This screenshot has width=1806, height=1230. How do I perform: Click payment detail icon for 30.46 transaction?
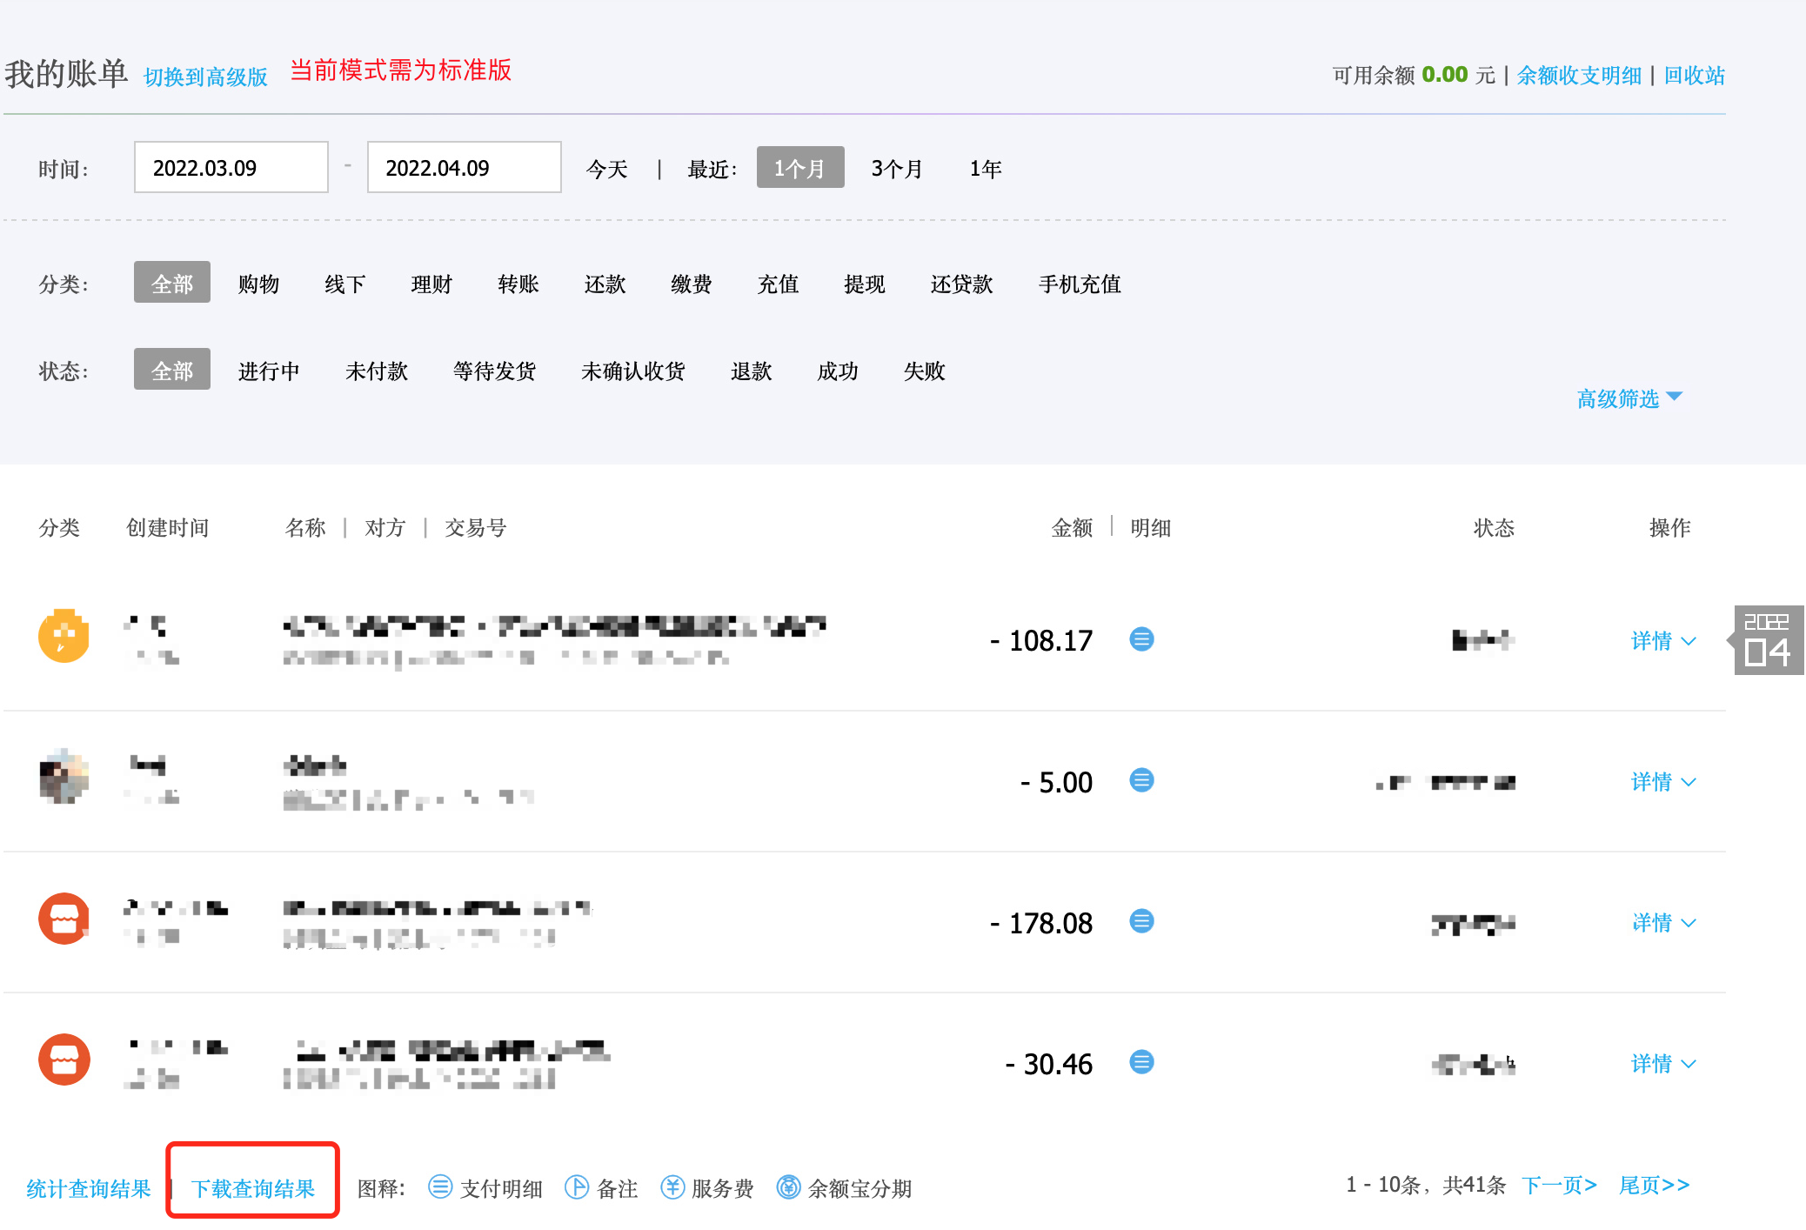pyautogui.click(x=1141, y=1062)
